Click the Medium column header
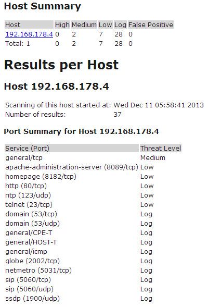Screen dimensions: 208x307 point(84,24)
